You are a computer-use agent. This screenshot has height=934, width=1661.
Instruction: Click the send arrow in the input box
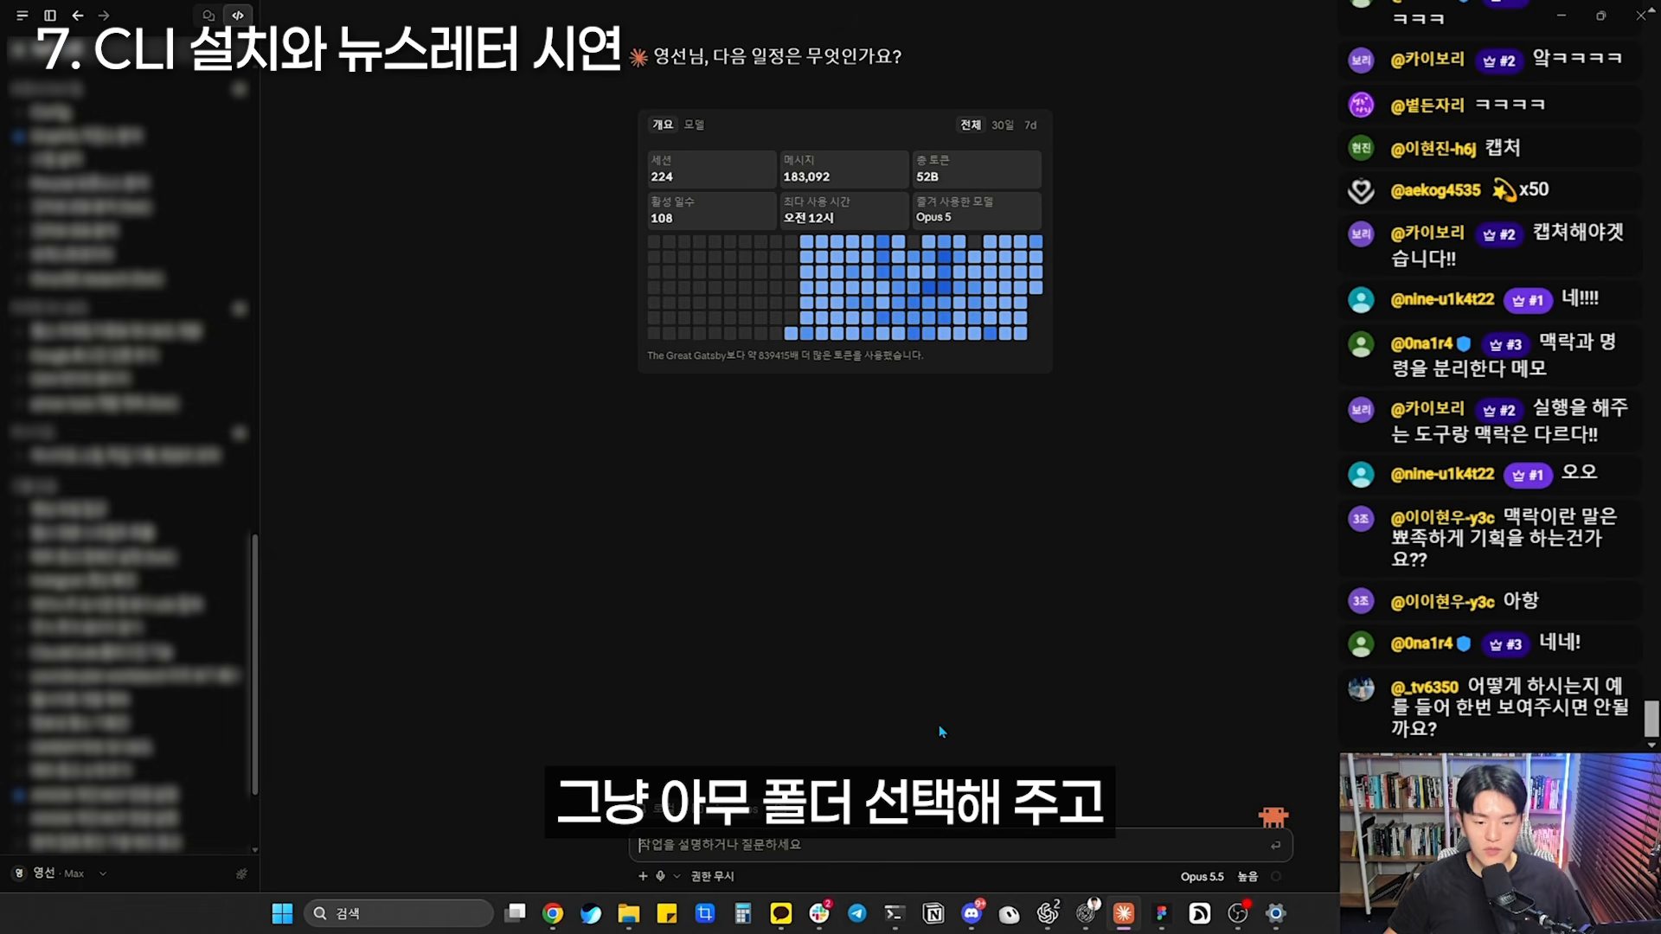(x=1275, y=846)
